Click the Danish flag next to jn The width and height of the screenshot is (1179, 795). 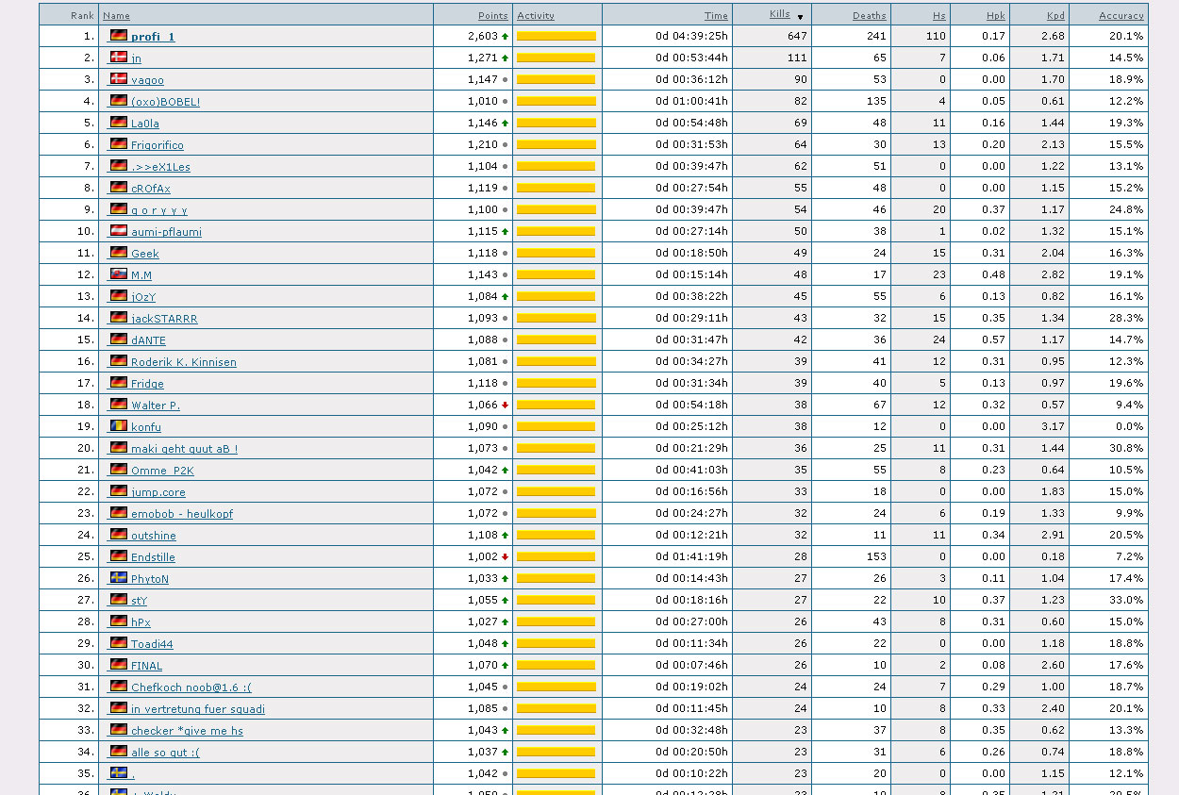point(118,58)
